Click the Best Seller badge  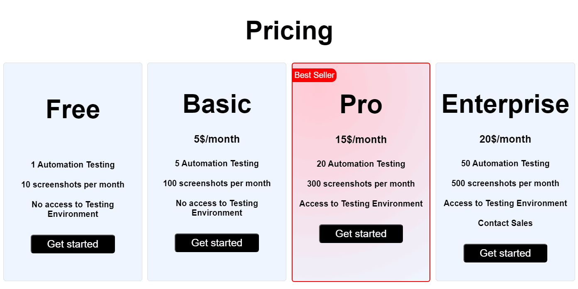315,75
